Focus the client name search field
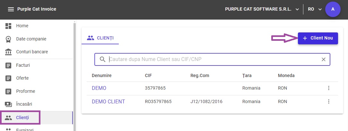Screen dimensions: 348x131 (x=213, y=59)
